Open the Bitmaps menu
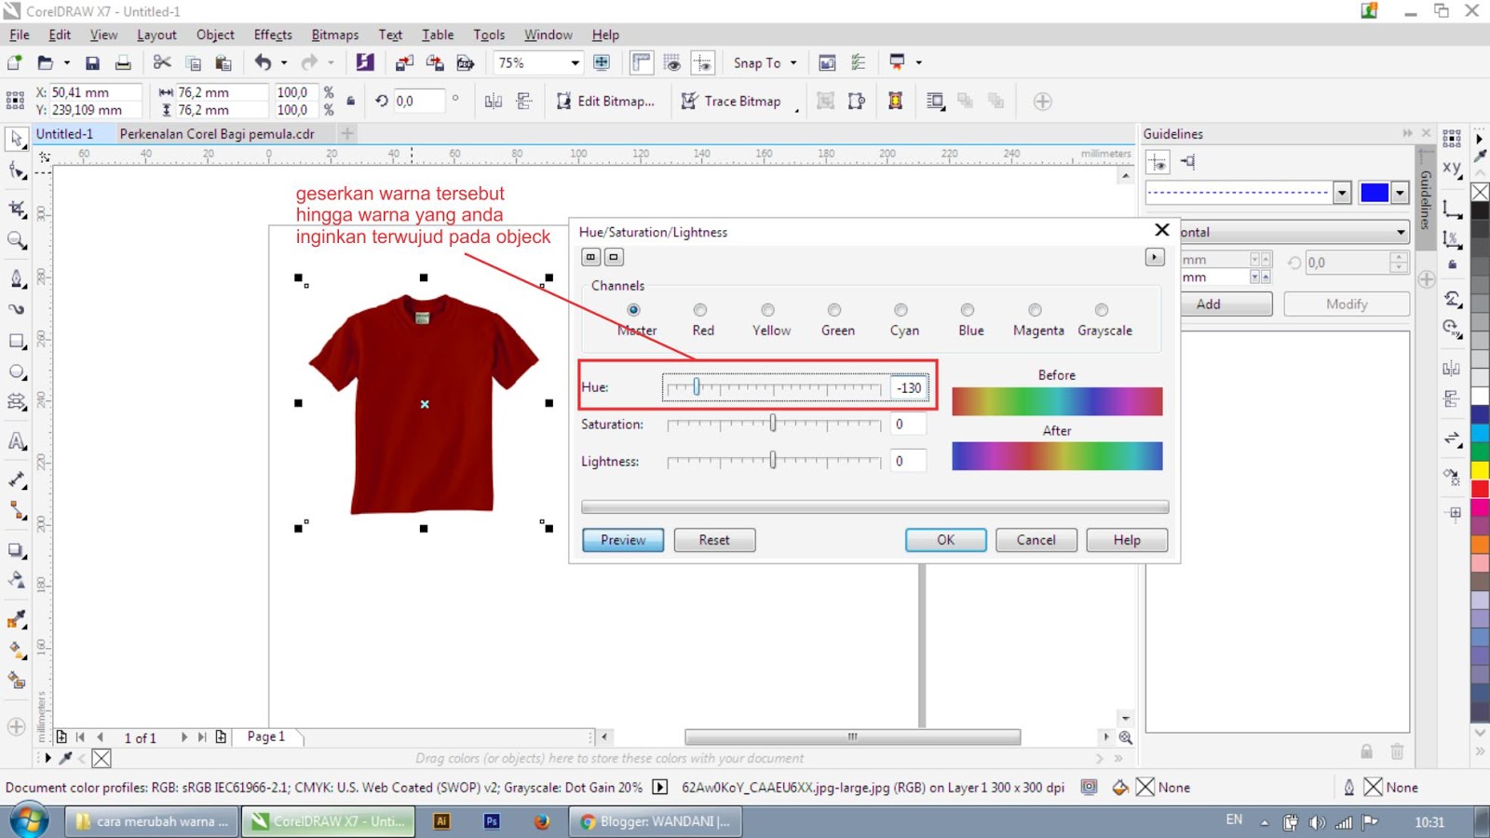Viewport: 1490px width, 838px height. 335,34
